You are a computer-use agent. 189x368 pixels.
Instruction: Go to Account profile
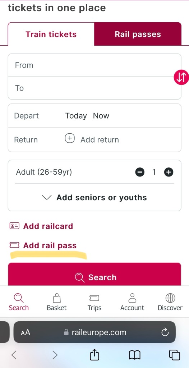click(132, 302)
